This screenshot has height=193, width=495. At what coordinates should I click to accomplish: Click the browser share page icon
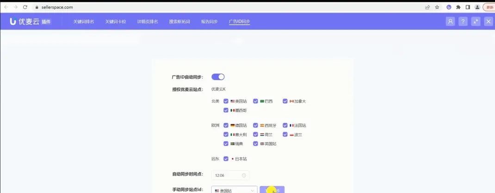coord(427,7)
